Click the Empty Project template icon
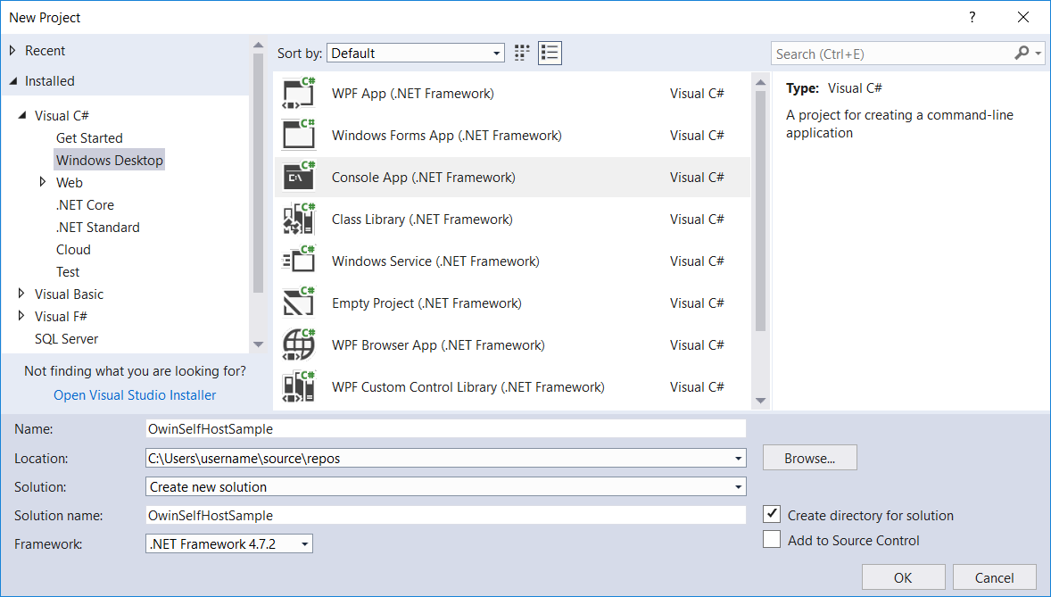 [298, 303]
